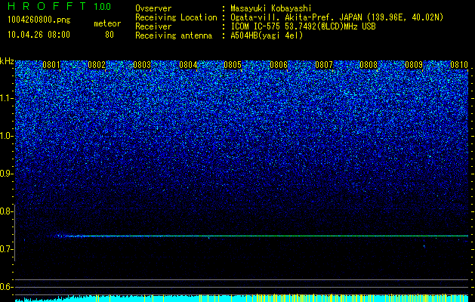Click the kHz axis unit label
Screen dimensions: 475x302
(x=7, y=61)
